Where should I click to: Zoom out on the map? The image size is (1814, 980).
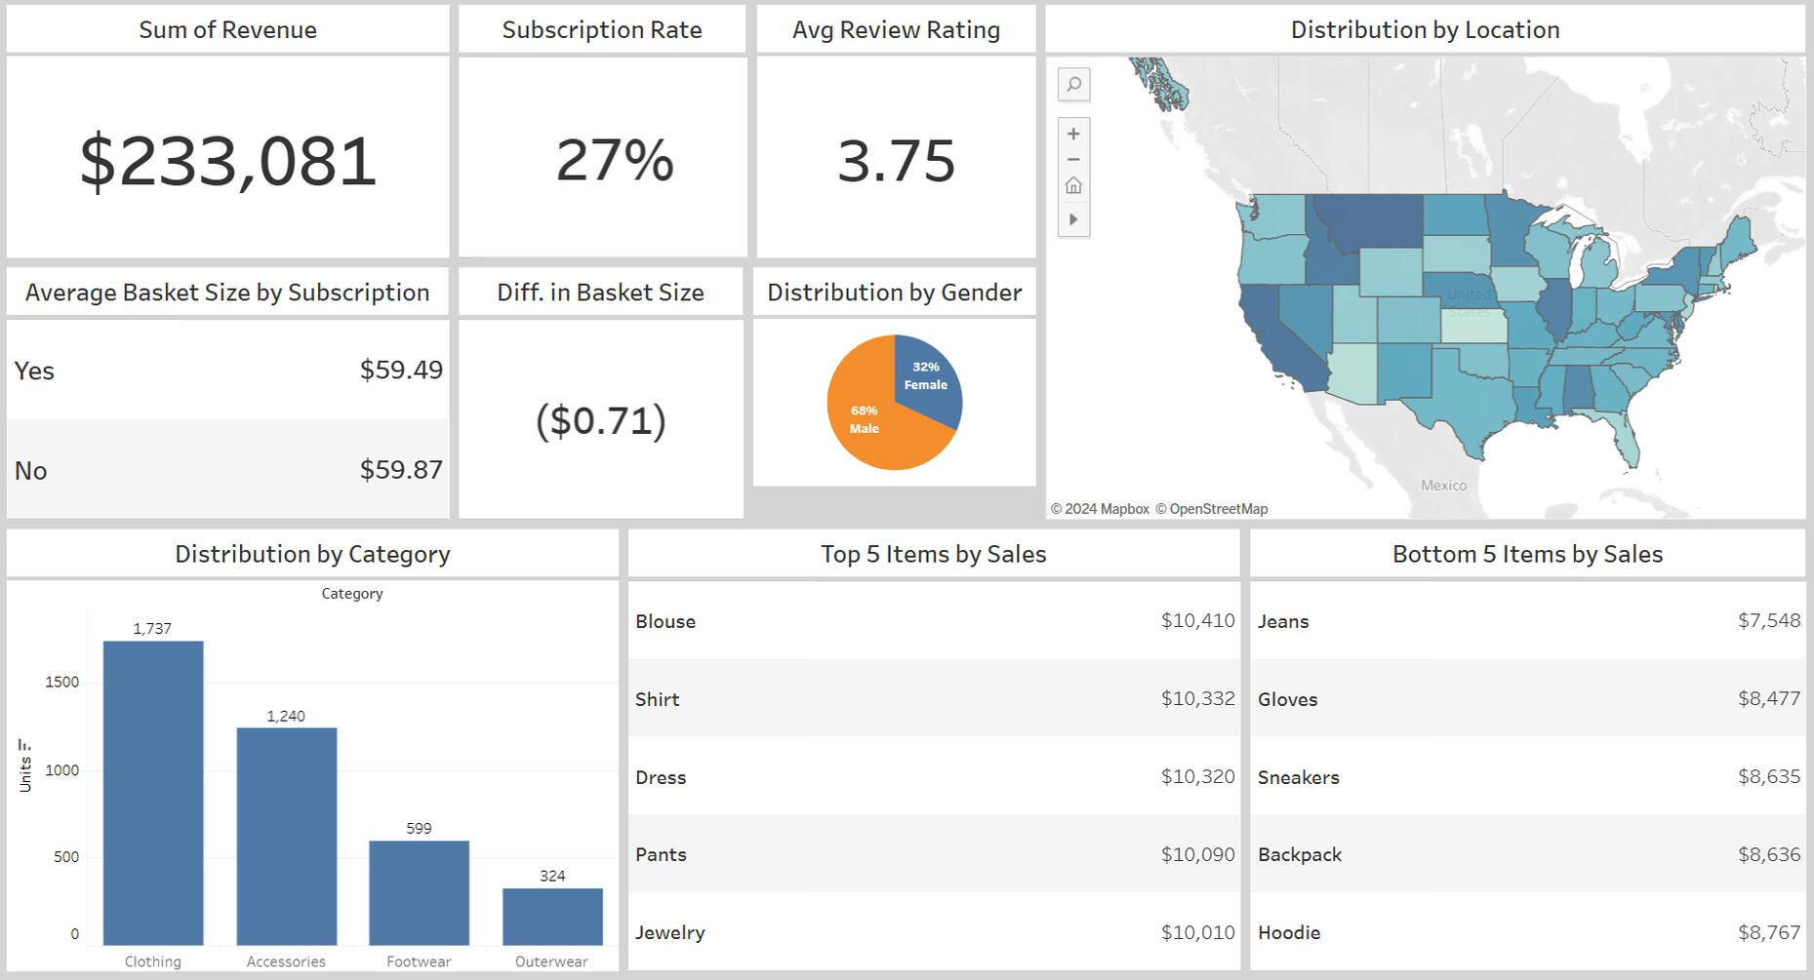(x=1073, y=159)
